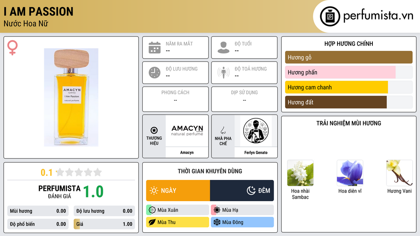Image resolution: width=420 pixels, height=236 pixels.
Task: Click the Hoa nhài Sambac note thumbnail
Action: coord(300,173)
